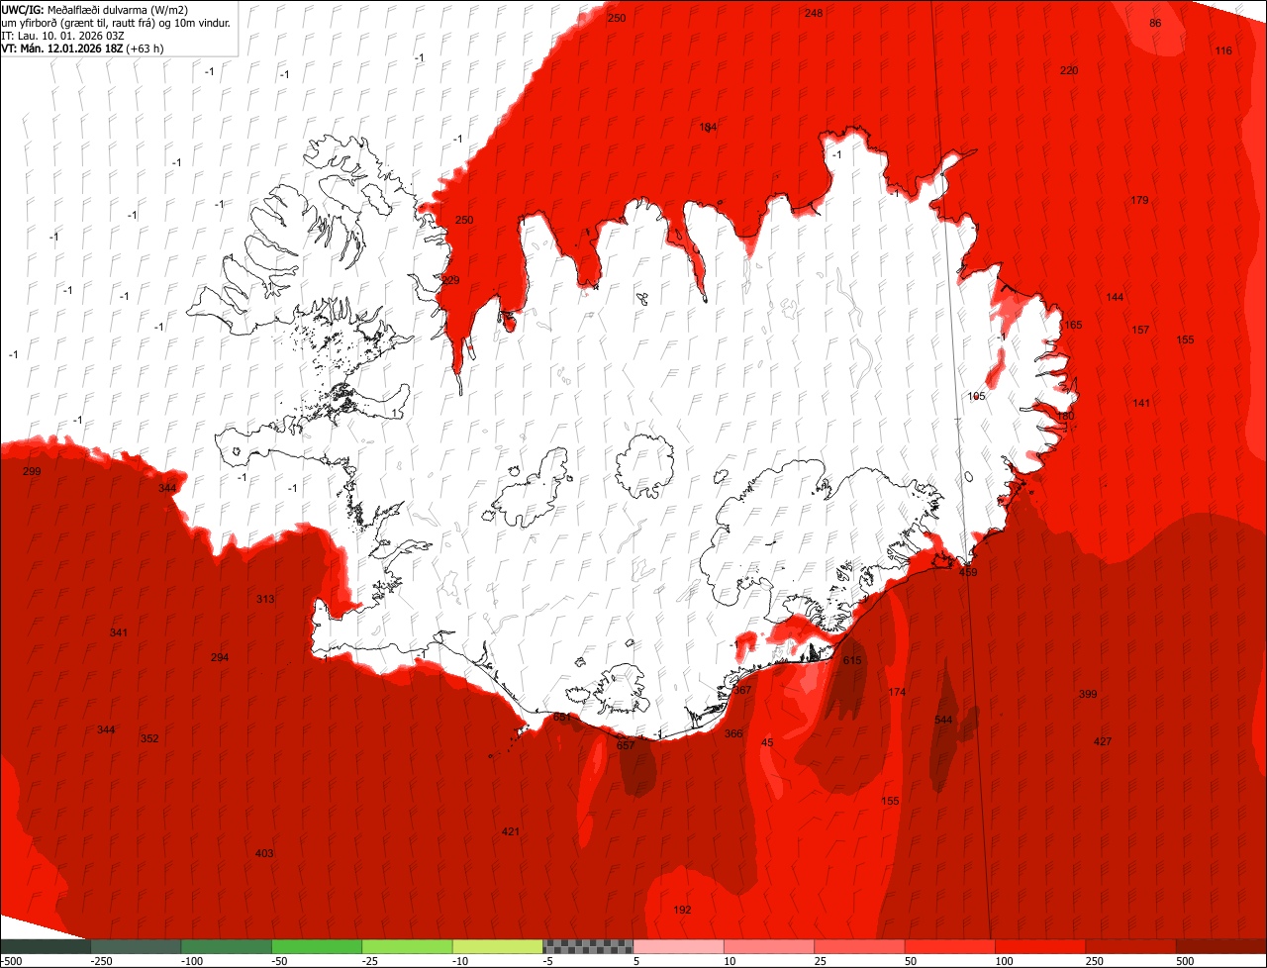Click the 86 flux value
Image resolution: width=1267 pixels, height=968 pixels.
coord(1155,23)
